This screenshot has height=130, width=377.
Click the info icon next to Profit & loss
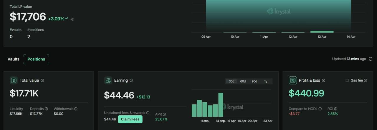[x=323, y=80]
